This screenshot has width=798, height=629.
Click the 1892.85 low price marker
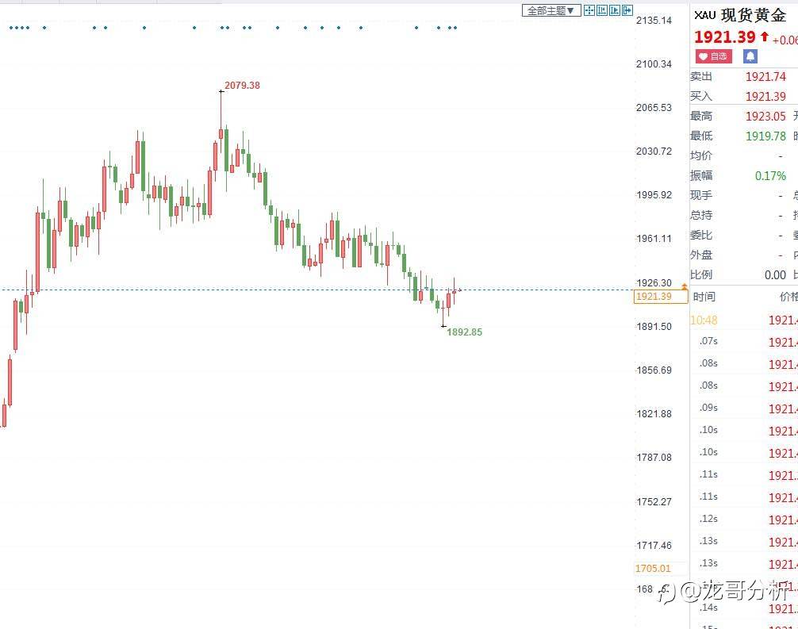click(464, 332)
